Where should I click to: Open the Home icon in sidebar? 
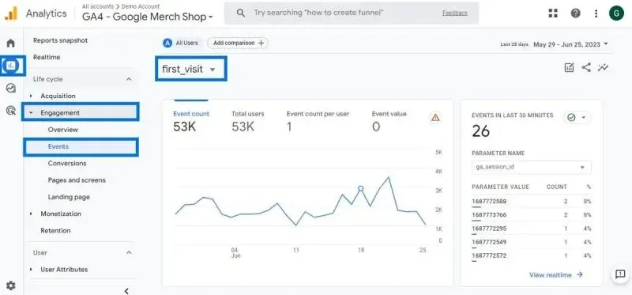pyautogui.click(x=11, y=43)
